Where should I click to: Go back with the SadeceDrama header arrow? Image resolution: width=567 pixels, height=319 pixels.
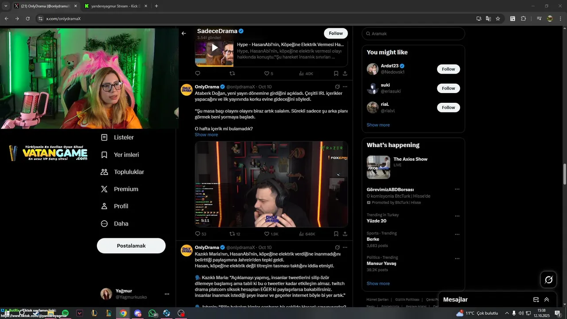pos(184,33)
